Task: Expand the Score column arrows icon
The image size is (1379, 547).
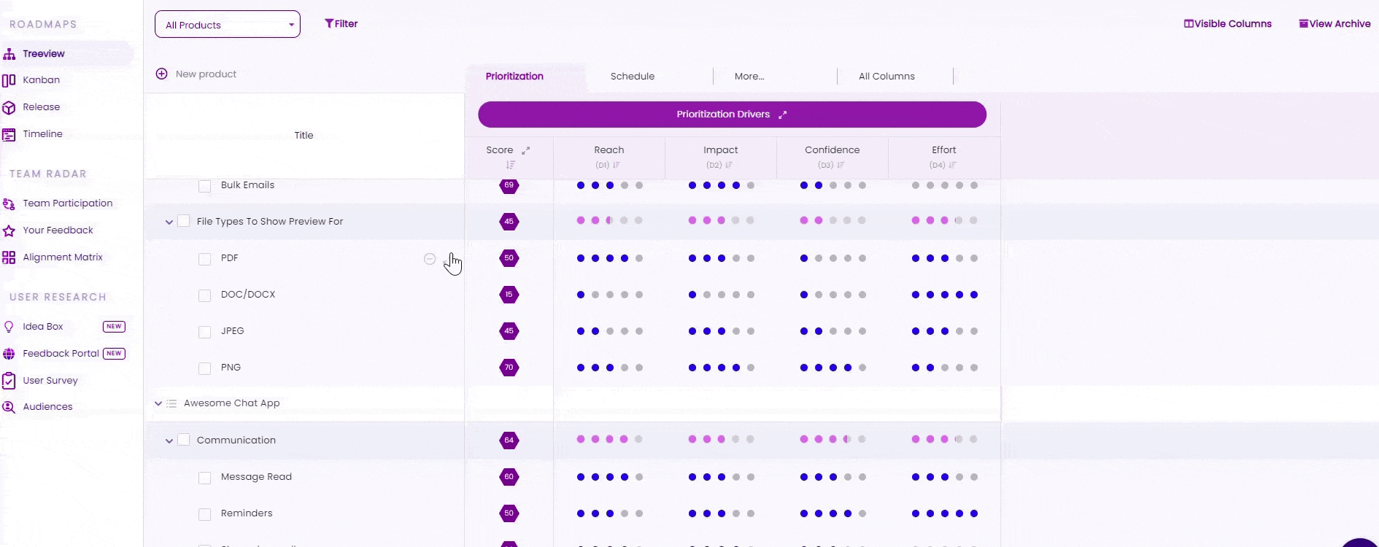Action: tap(525, 150)
